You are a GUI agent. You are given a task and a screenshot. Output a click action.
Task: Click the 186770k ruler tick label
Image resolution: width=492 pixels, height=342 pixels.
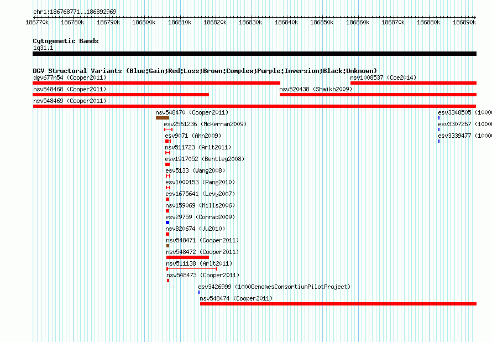37,22
